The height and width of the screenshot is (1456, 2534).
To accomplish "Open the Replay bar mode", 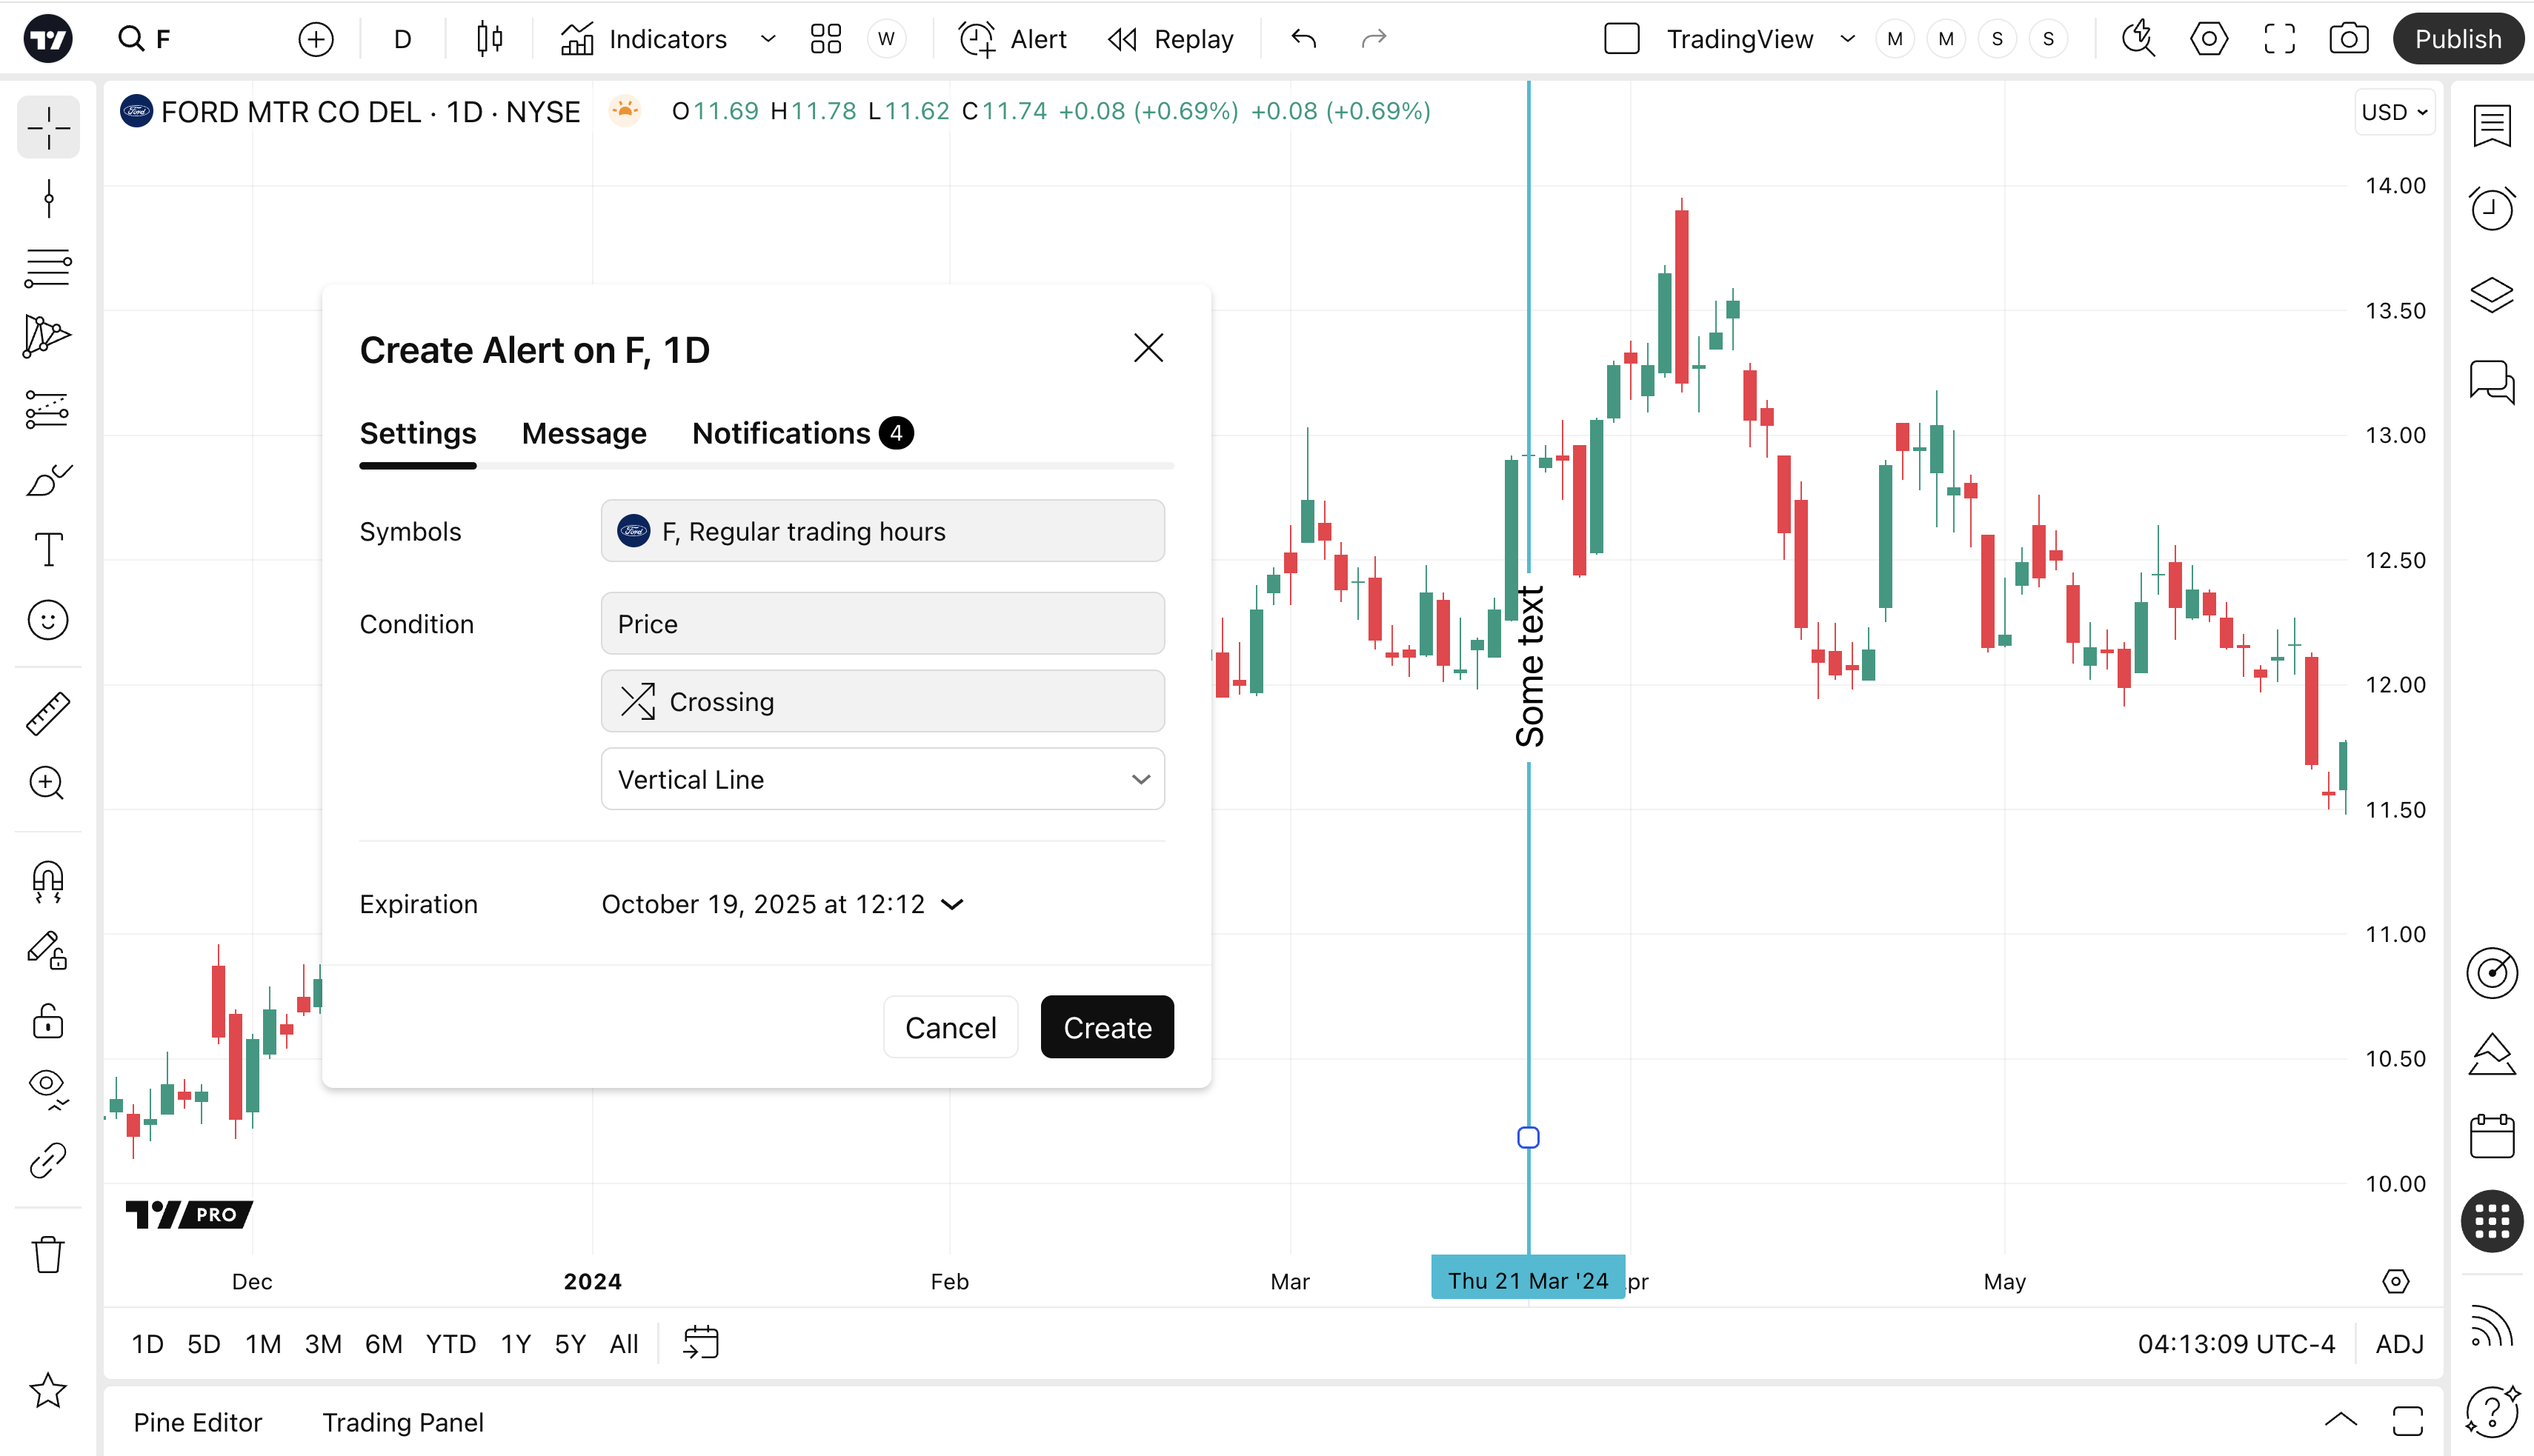I will (x=1171, y=39).
